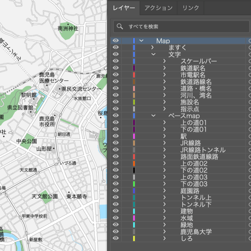
Task: Click the purple color bar of 鉄道駅名
Action: pyautogui.click(x=134, y=68)
